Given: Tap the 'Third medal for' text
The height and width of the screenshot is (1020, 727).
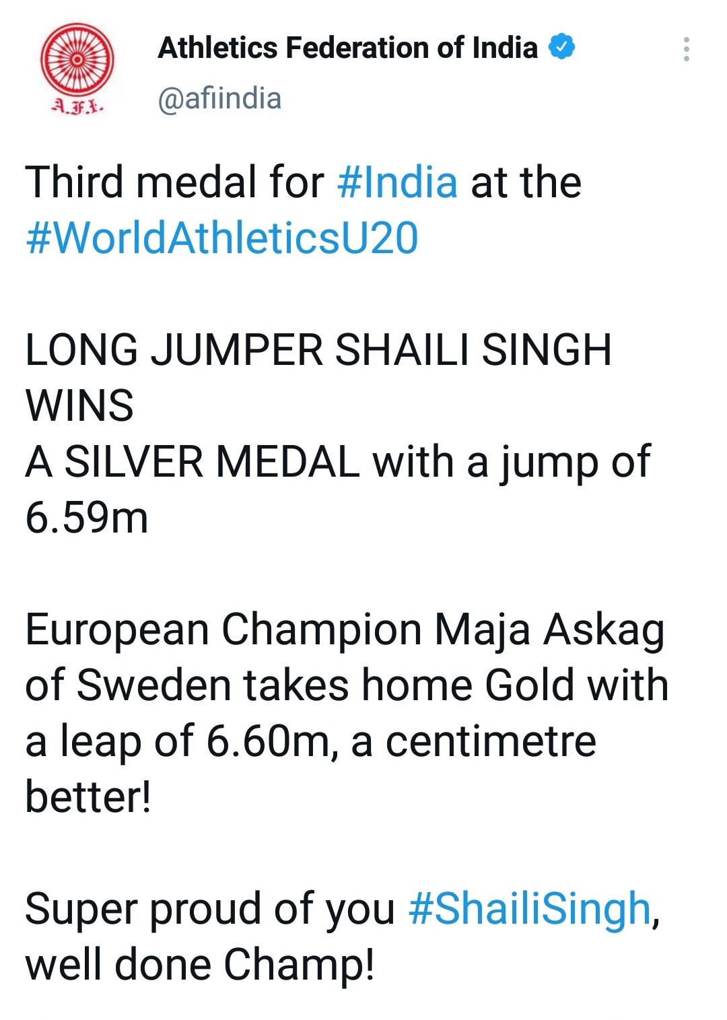Looking at the screenshot, I should [174, 182].
